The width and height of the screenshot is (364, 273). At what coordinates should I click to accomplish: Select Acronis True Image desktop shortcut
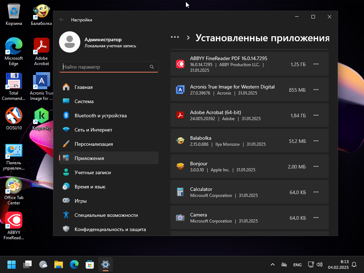pyautogui.click(x=42, y=86)
